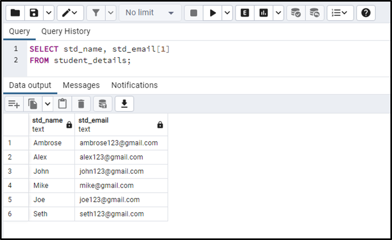Download results as CSV file

pos(124,104)
